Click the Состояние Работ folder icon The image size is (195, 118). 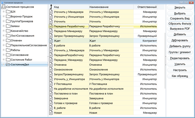click(8, 59)
